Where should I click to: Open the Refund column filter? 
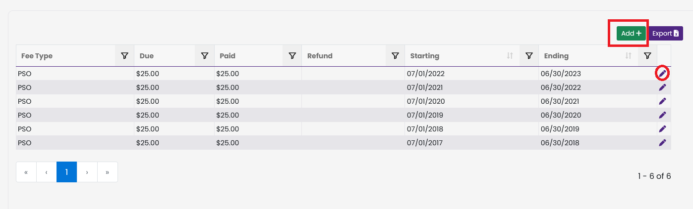click(395, 56)
